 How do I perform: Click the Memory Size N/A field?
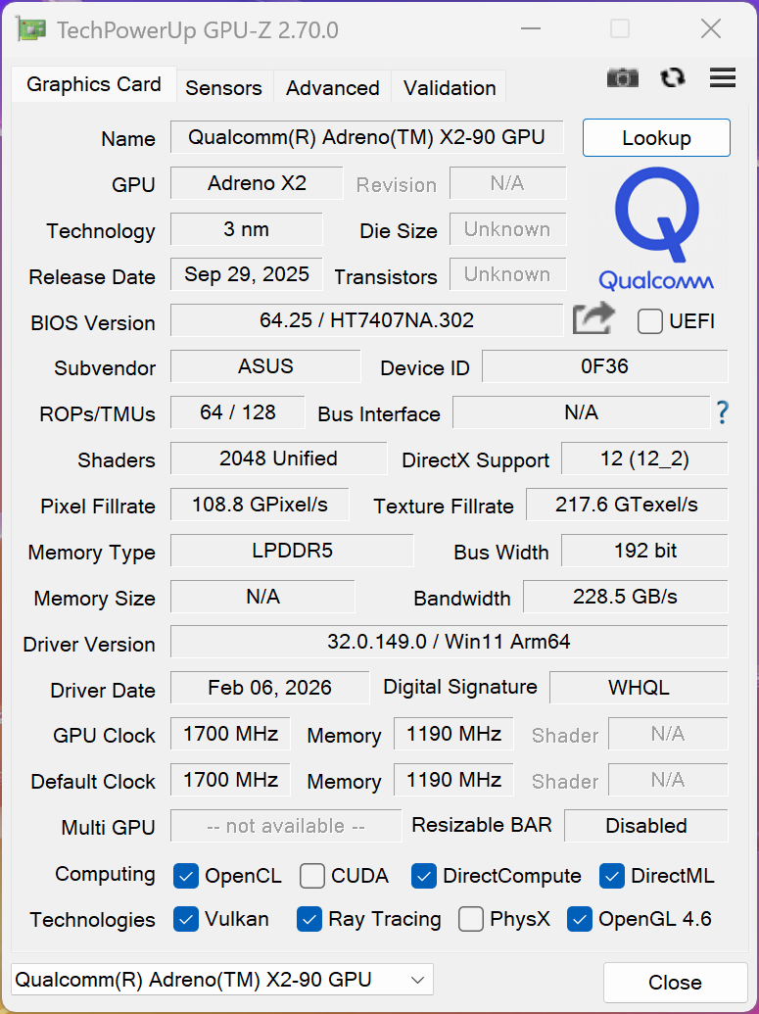point(262,597)
